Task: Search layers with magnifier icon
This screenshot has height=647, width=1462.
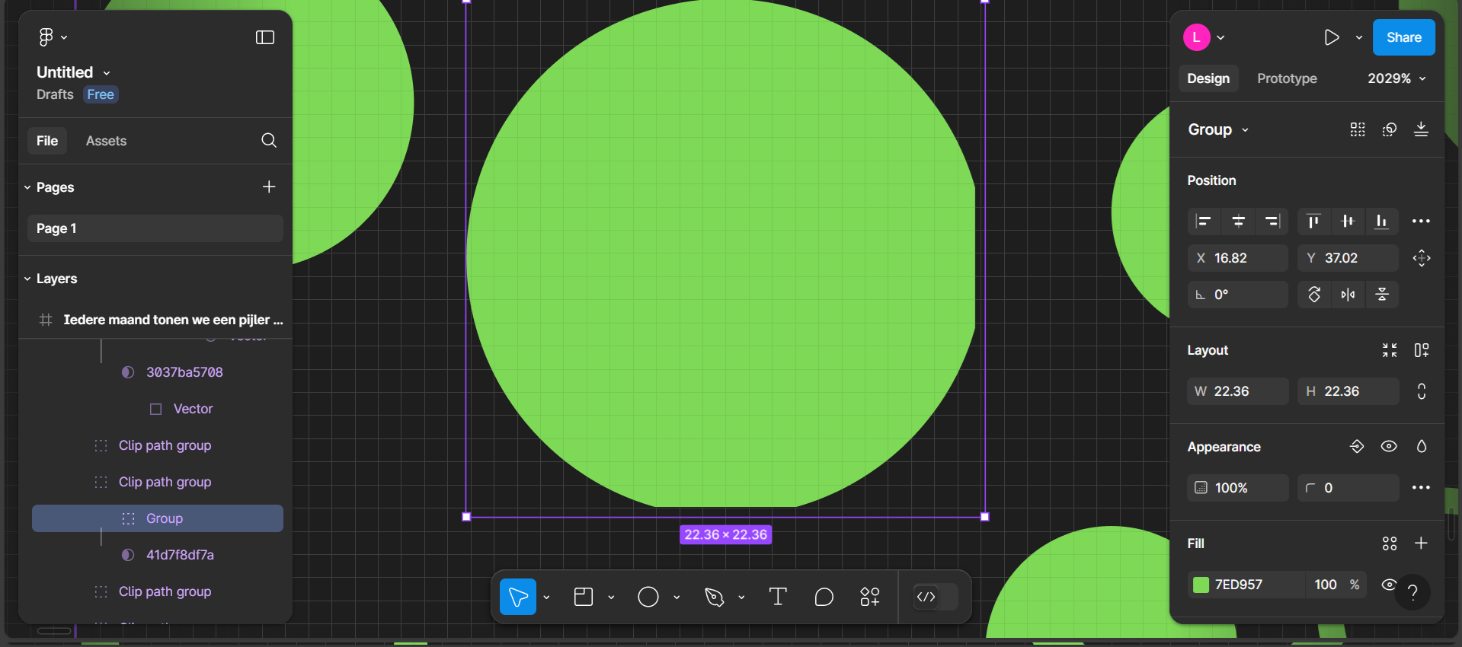Action: pyautogui.click(x=269, y=140)
